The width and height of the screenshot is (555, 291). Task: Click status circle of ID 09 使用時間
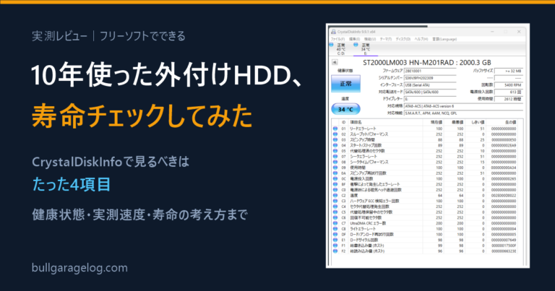[x=335, y=168]
